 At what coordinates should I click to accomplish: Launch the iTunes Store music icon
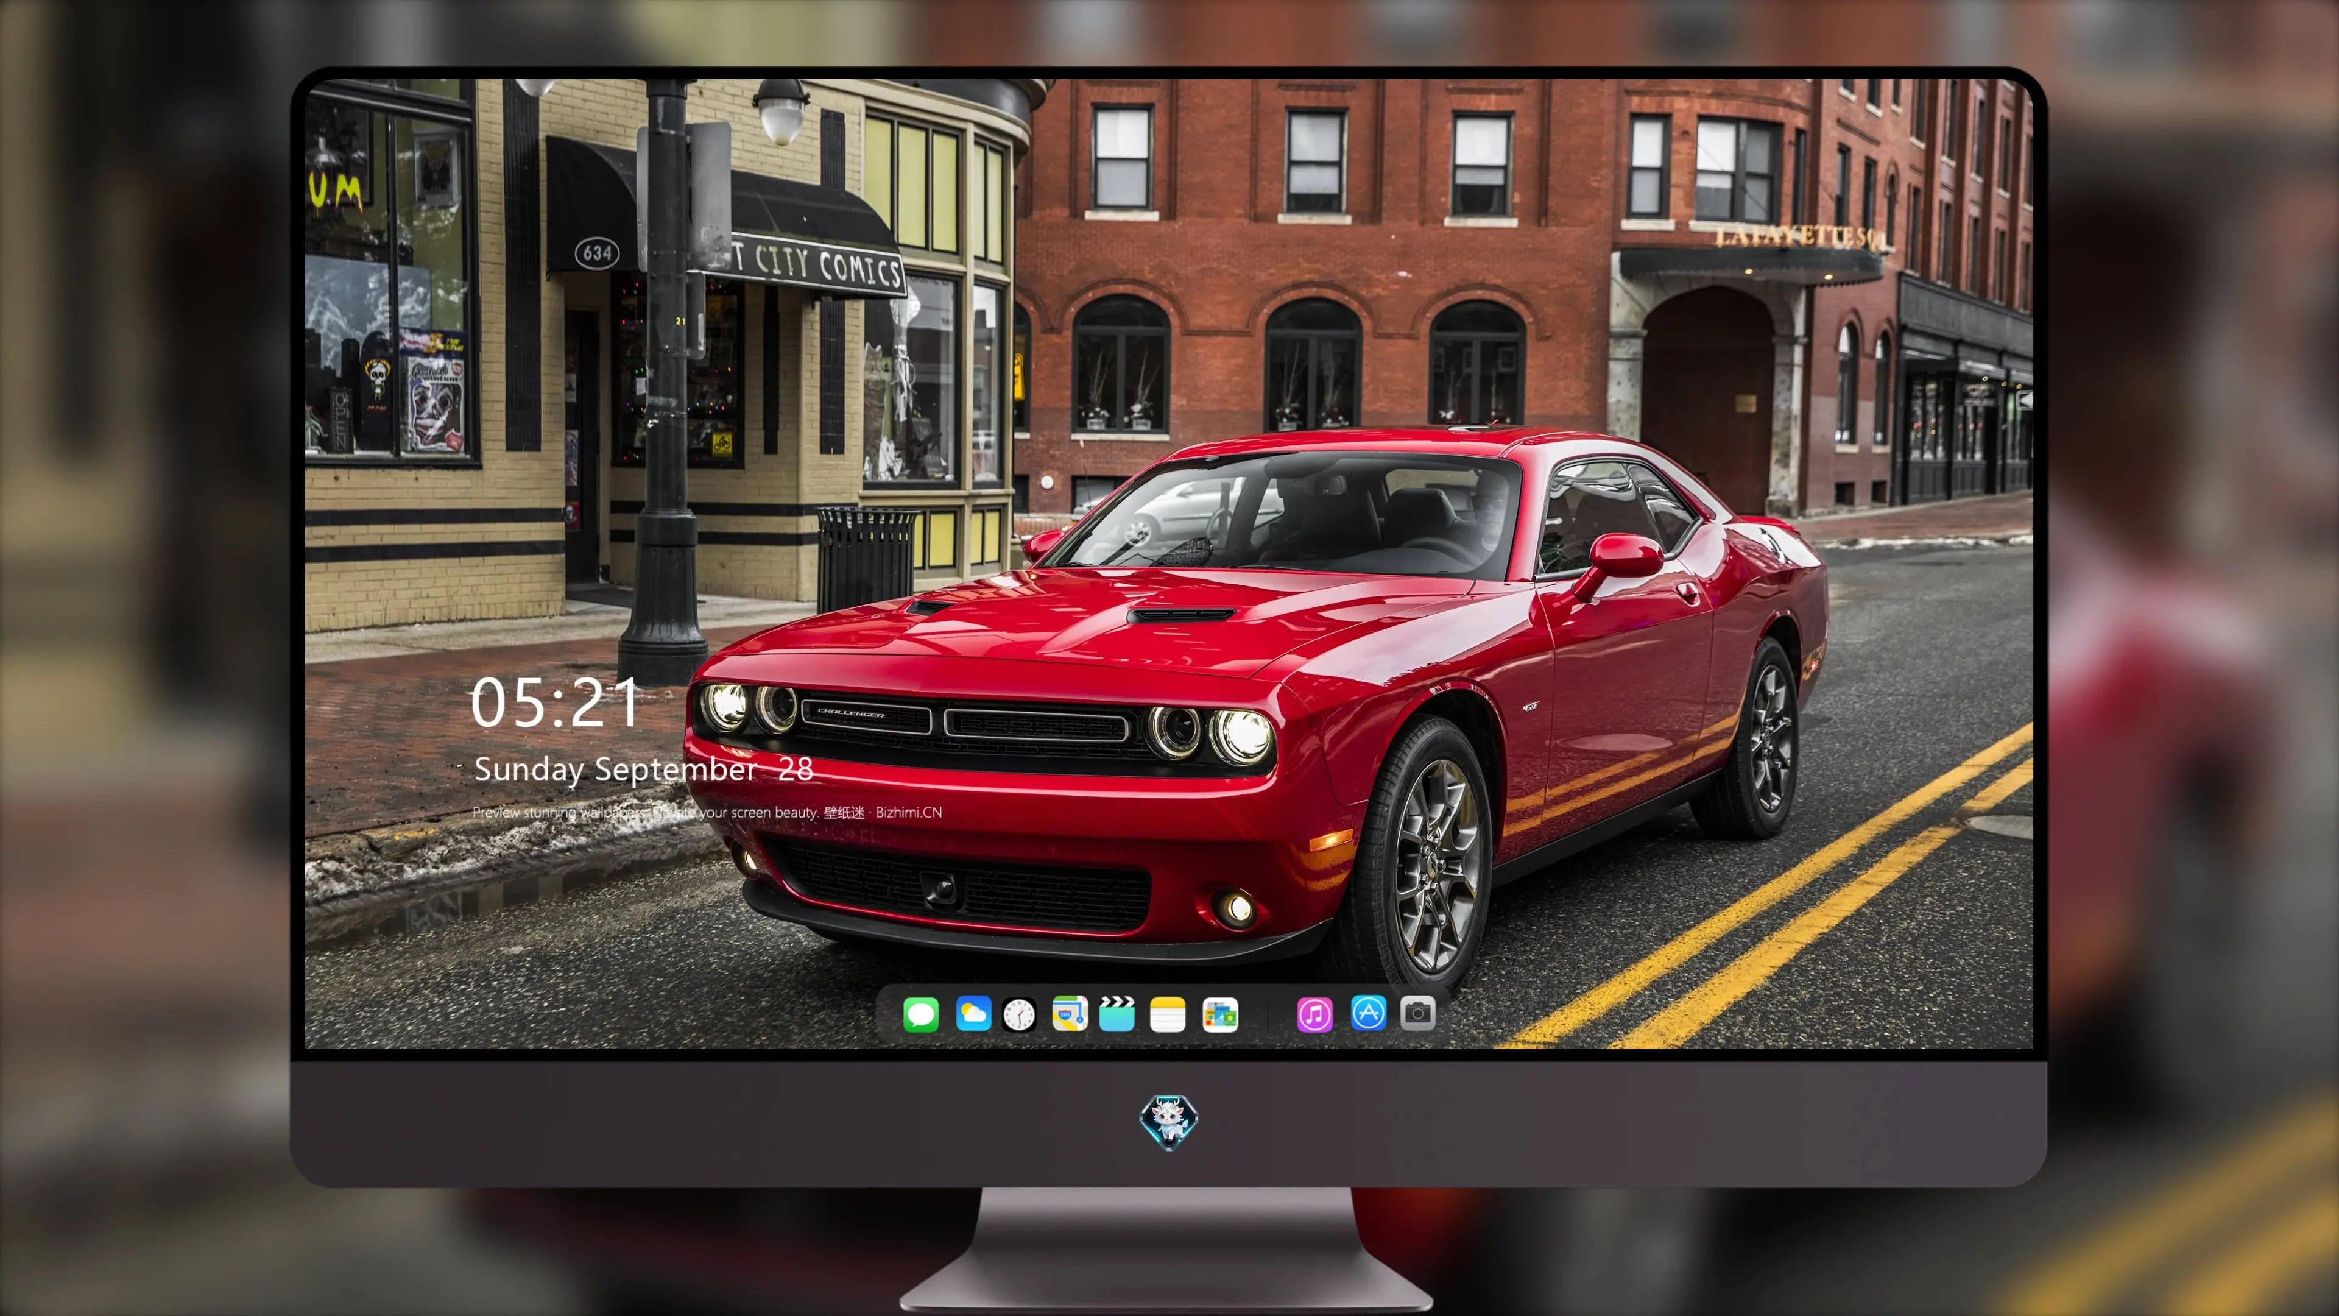[1315, 1014]
